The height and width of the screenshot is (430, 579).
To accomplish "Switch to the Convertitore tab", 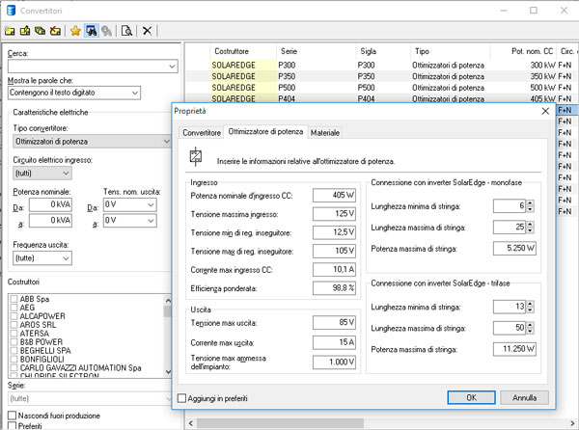I will pos(202,133).
